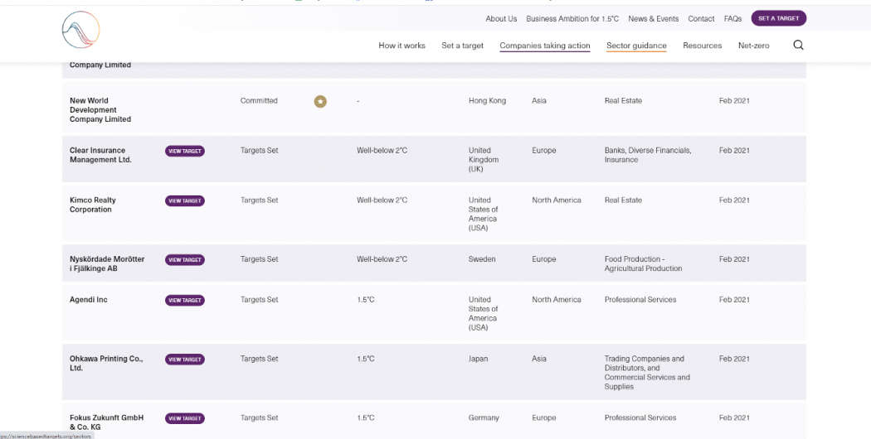871x439 pixels.
Task: Open Resources menu item
Action: pos(702,46)
